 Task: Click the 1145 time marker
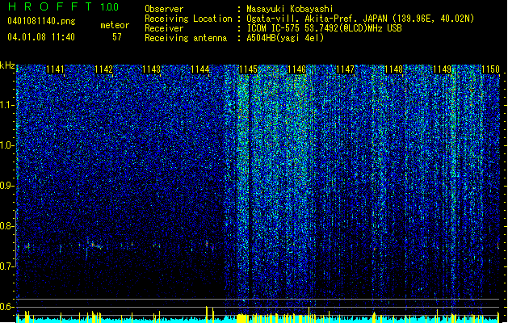pos(248,69)
